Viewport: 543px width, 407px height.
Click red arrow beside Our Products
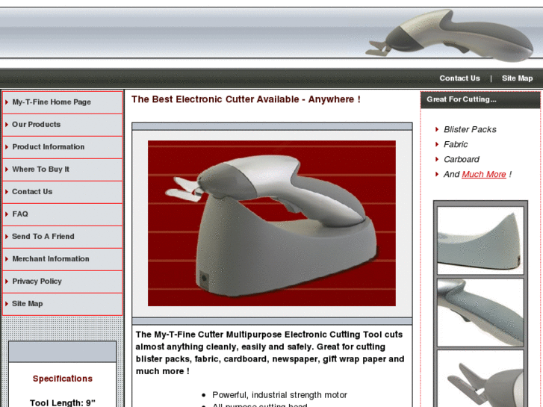point(7,125)
